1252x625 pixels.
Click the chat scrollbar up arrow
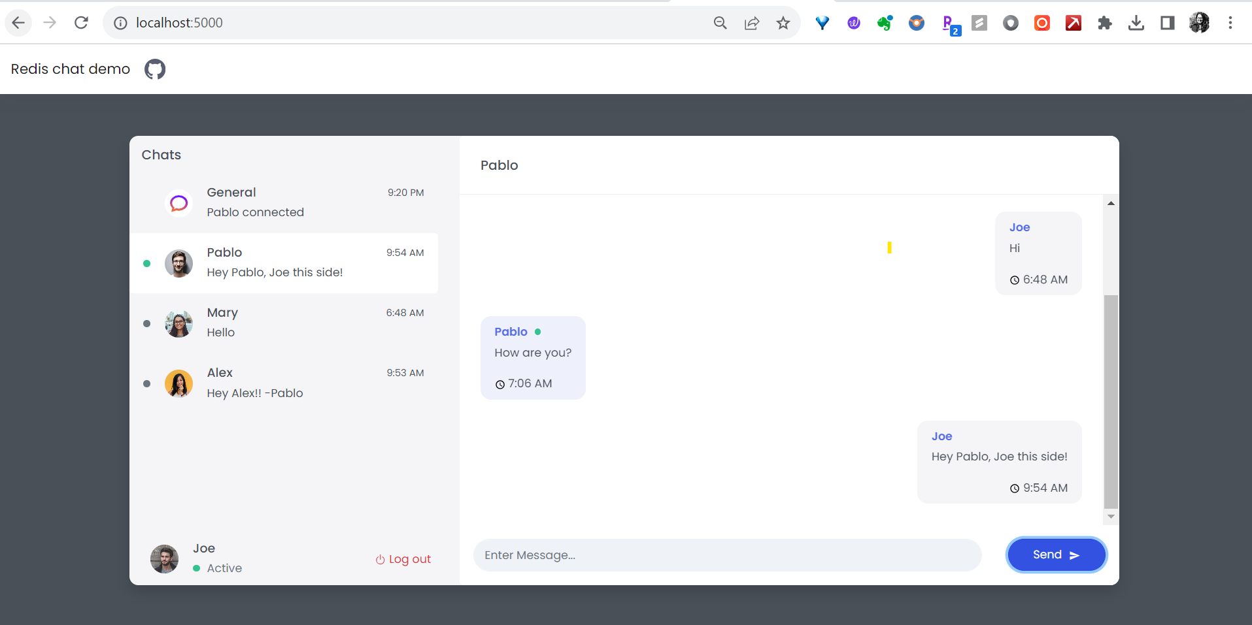point(1111,203)
